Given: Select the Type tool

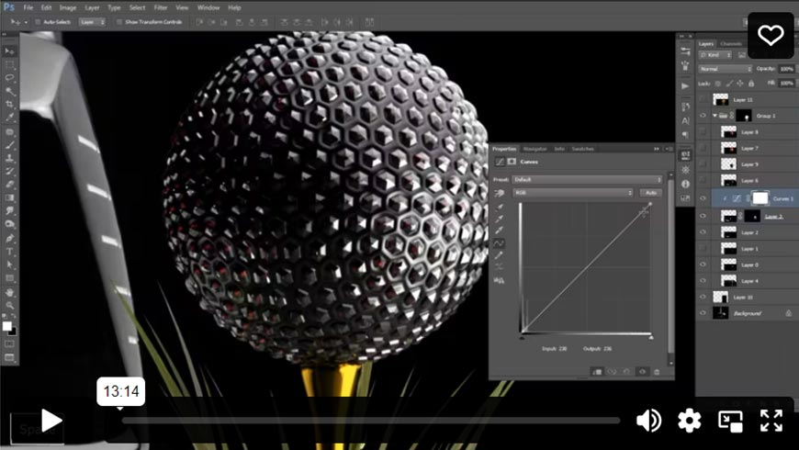Looking at the screenshot, I should (10, 251).
